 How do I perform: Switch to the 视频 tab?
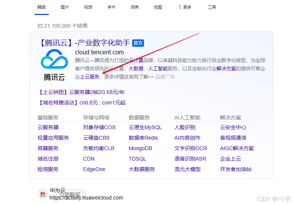click(x=88, y=7)
